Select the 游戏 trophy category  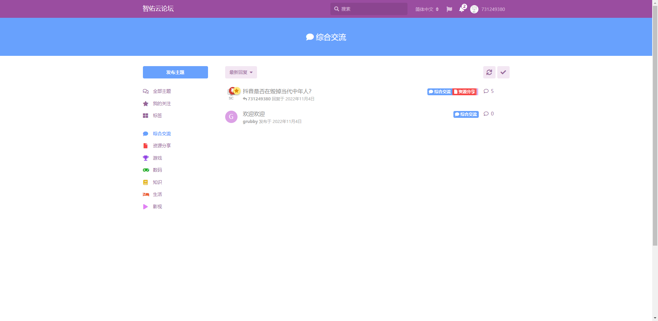pos(157,158)
